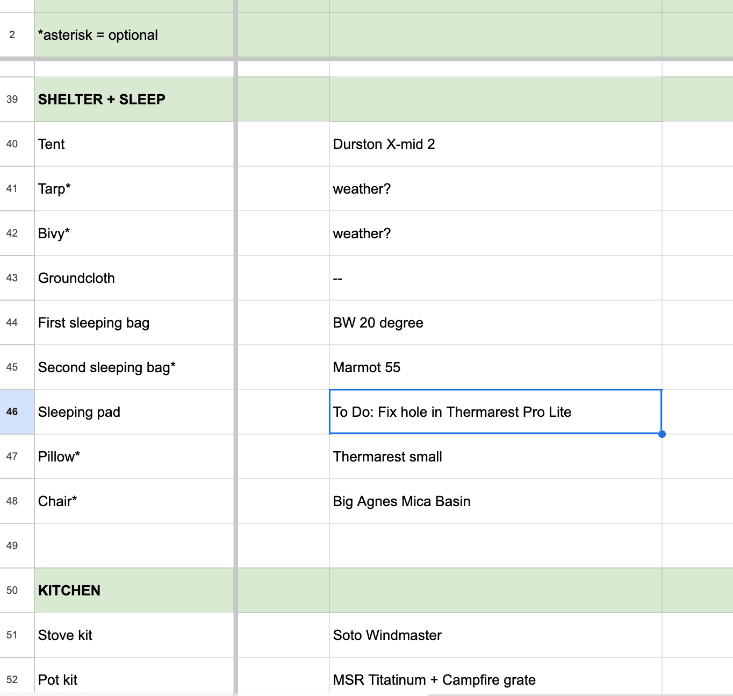Image resolution: width=733 pixels, height=696 pixels.
Task: Click the Tent cell
Action: [134, 144]
